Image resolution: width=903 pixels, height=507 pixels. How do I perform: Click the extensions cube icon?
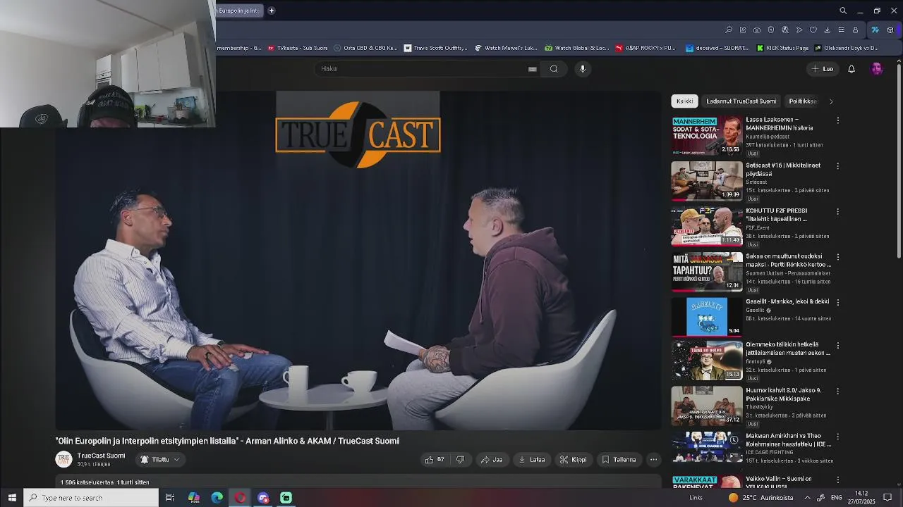click(x=890, y=30)
